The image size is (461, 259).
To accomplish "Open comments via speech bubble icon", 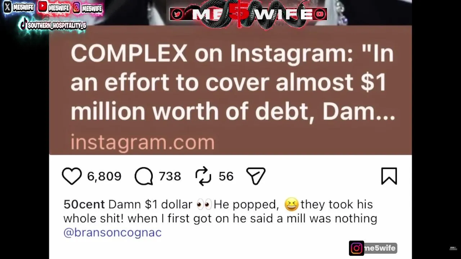I will (x=144, y=176).
